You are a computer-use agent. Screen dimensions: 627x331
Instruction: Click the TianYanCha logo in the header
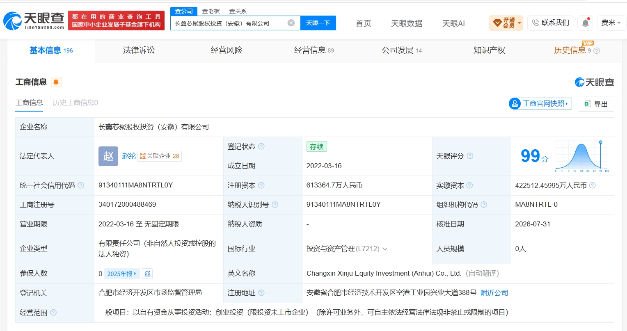pyautogui.click(x=34, y=21)
